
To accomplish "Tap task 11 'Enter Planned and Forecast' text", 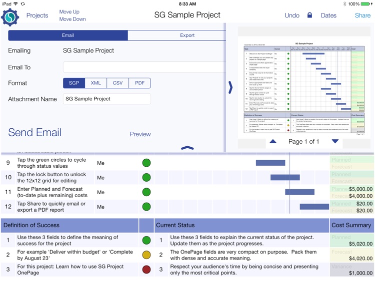I will point(52,192).
